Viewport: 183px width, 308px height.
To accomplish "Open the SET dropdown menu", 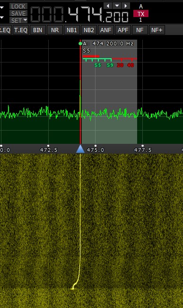I will [x=18, y=20].
